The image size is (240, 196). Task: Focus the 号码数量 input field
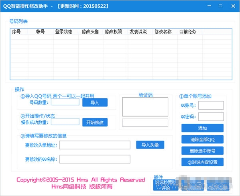[65, 102]
